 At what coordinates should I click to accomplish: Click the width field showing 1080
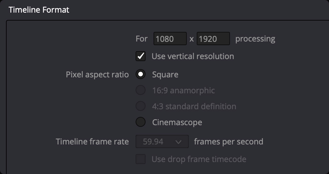tap(170, 39)
